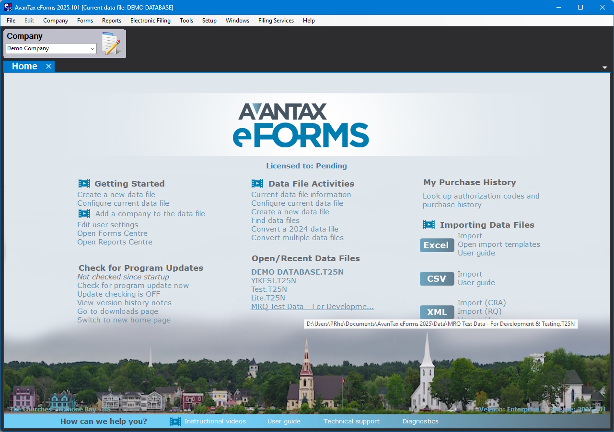Open Current data file information

301,195
